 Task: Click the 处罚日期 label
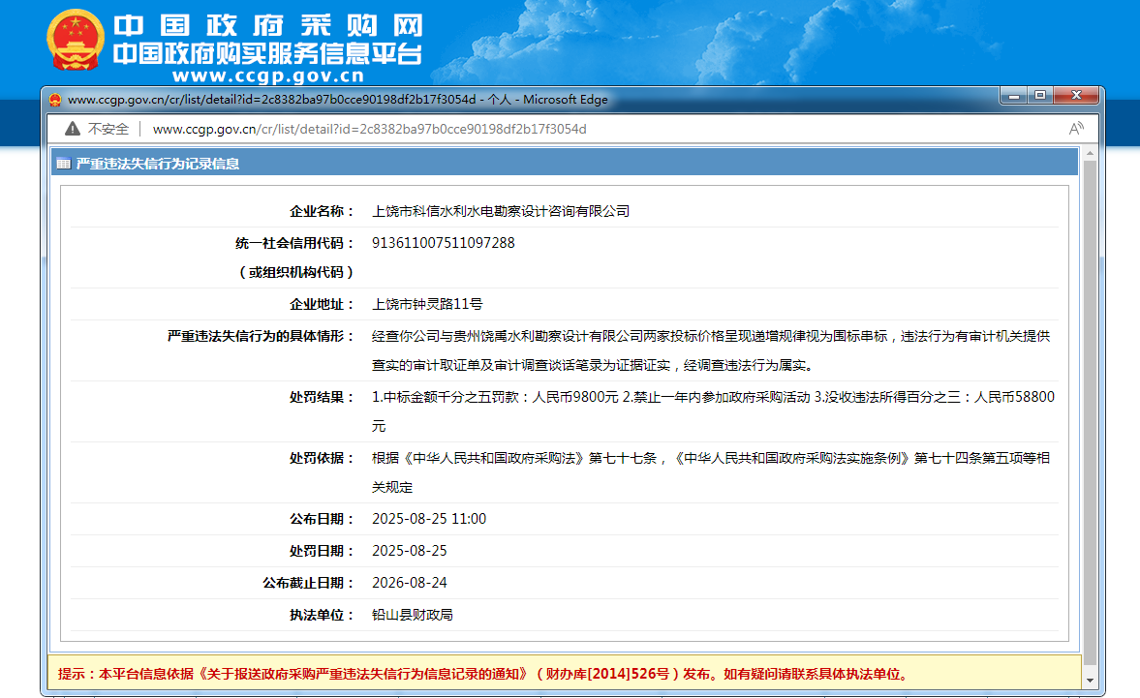point(322,551)
